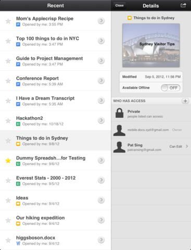This screenshot has width=191, height=250.
Task: Open the Sydney Visitor Tips thumbnail preview
Action: coord(151,45)
